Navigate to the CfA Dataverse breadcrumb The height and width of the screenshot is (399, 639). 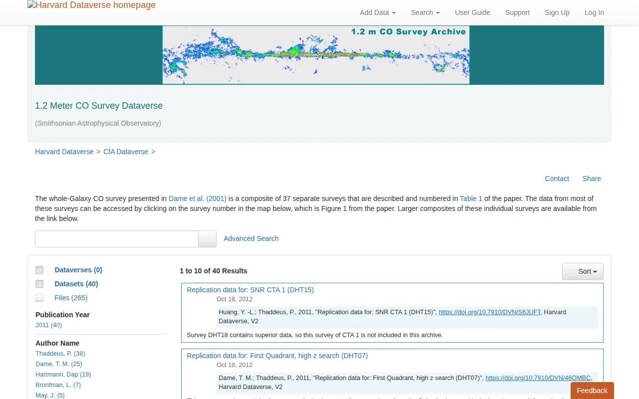126,152
